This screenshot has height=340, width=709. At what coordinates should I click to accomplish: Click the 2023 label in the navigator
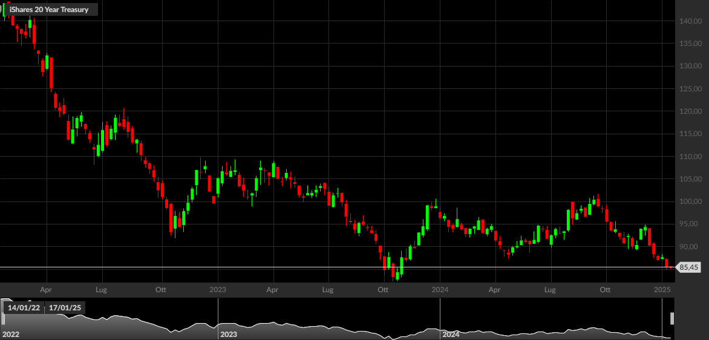(x=228, y=335)
